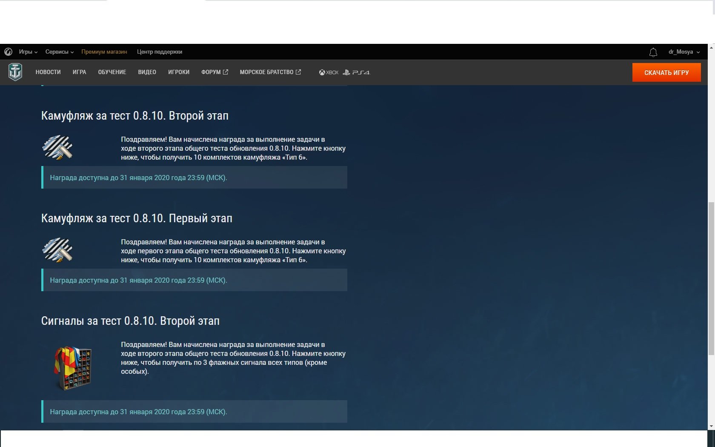This screenshot has width=715, height=447.
Task: Click the World of Warships anchor logo
Action: click(15, 72)
